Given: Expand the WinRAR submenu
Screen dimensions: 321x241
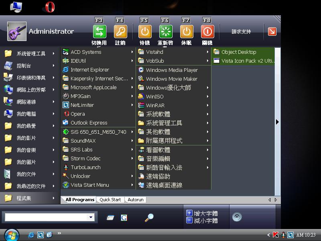Looking at the screenshot, I should (174, 105).
